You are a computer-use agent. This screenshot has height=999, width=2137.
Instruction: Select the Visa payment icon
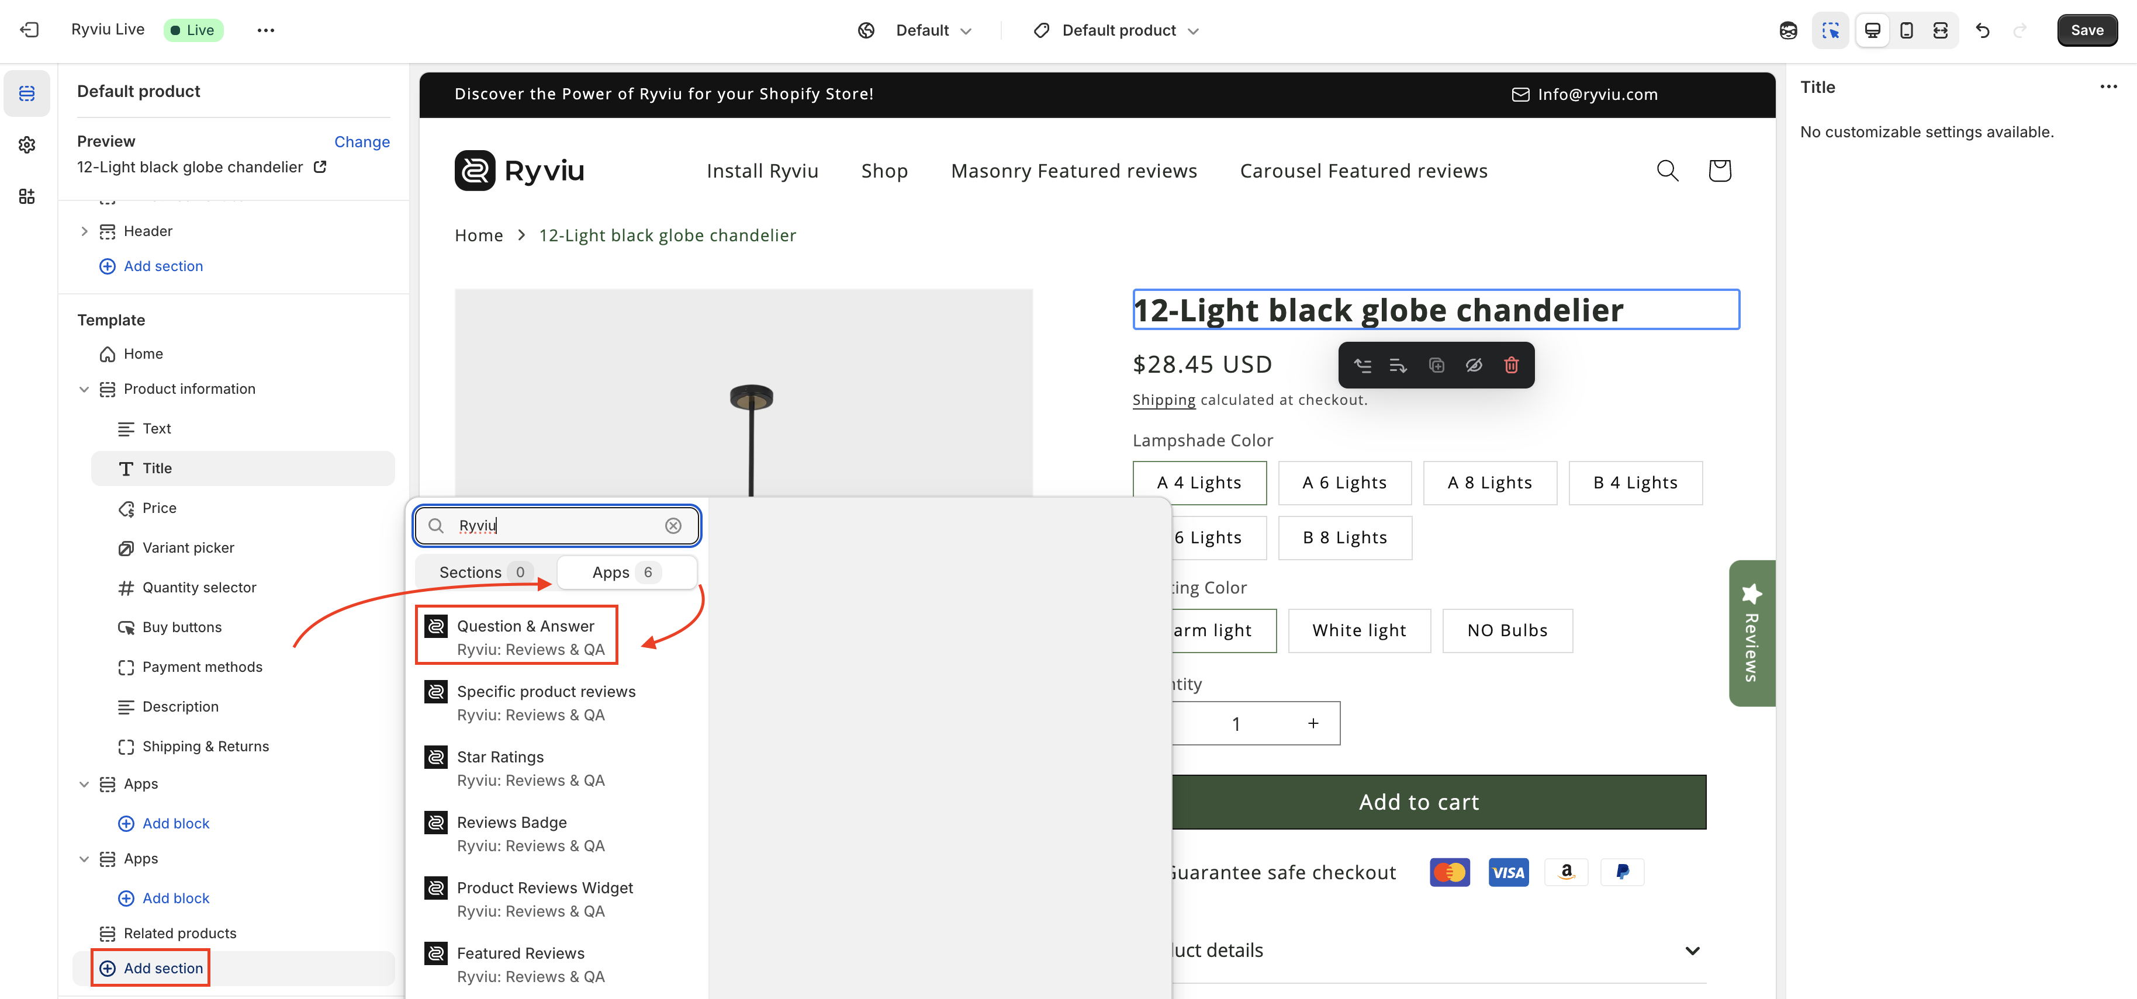1508,872
